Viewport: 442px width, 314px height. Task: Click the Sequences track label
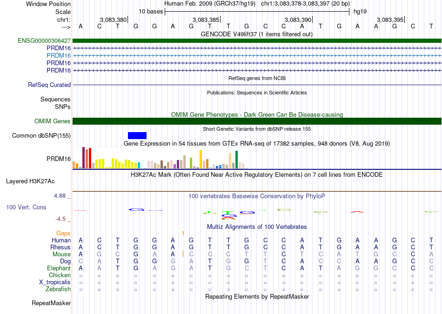(55, 99)
